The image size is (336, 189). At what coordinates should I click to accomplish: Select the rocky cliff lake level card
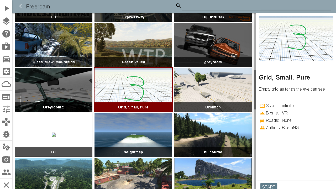tap(213, 173)
